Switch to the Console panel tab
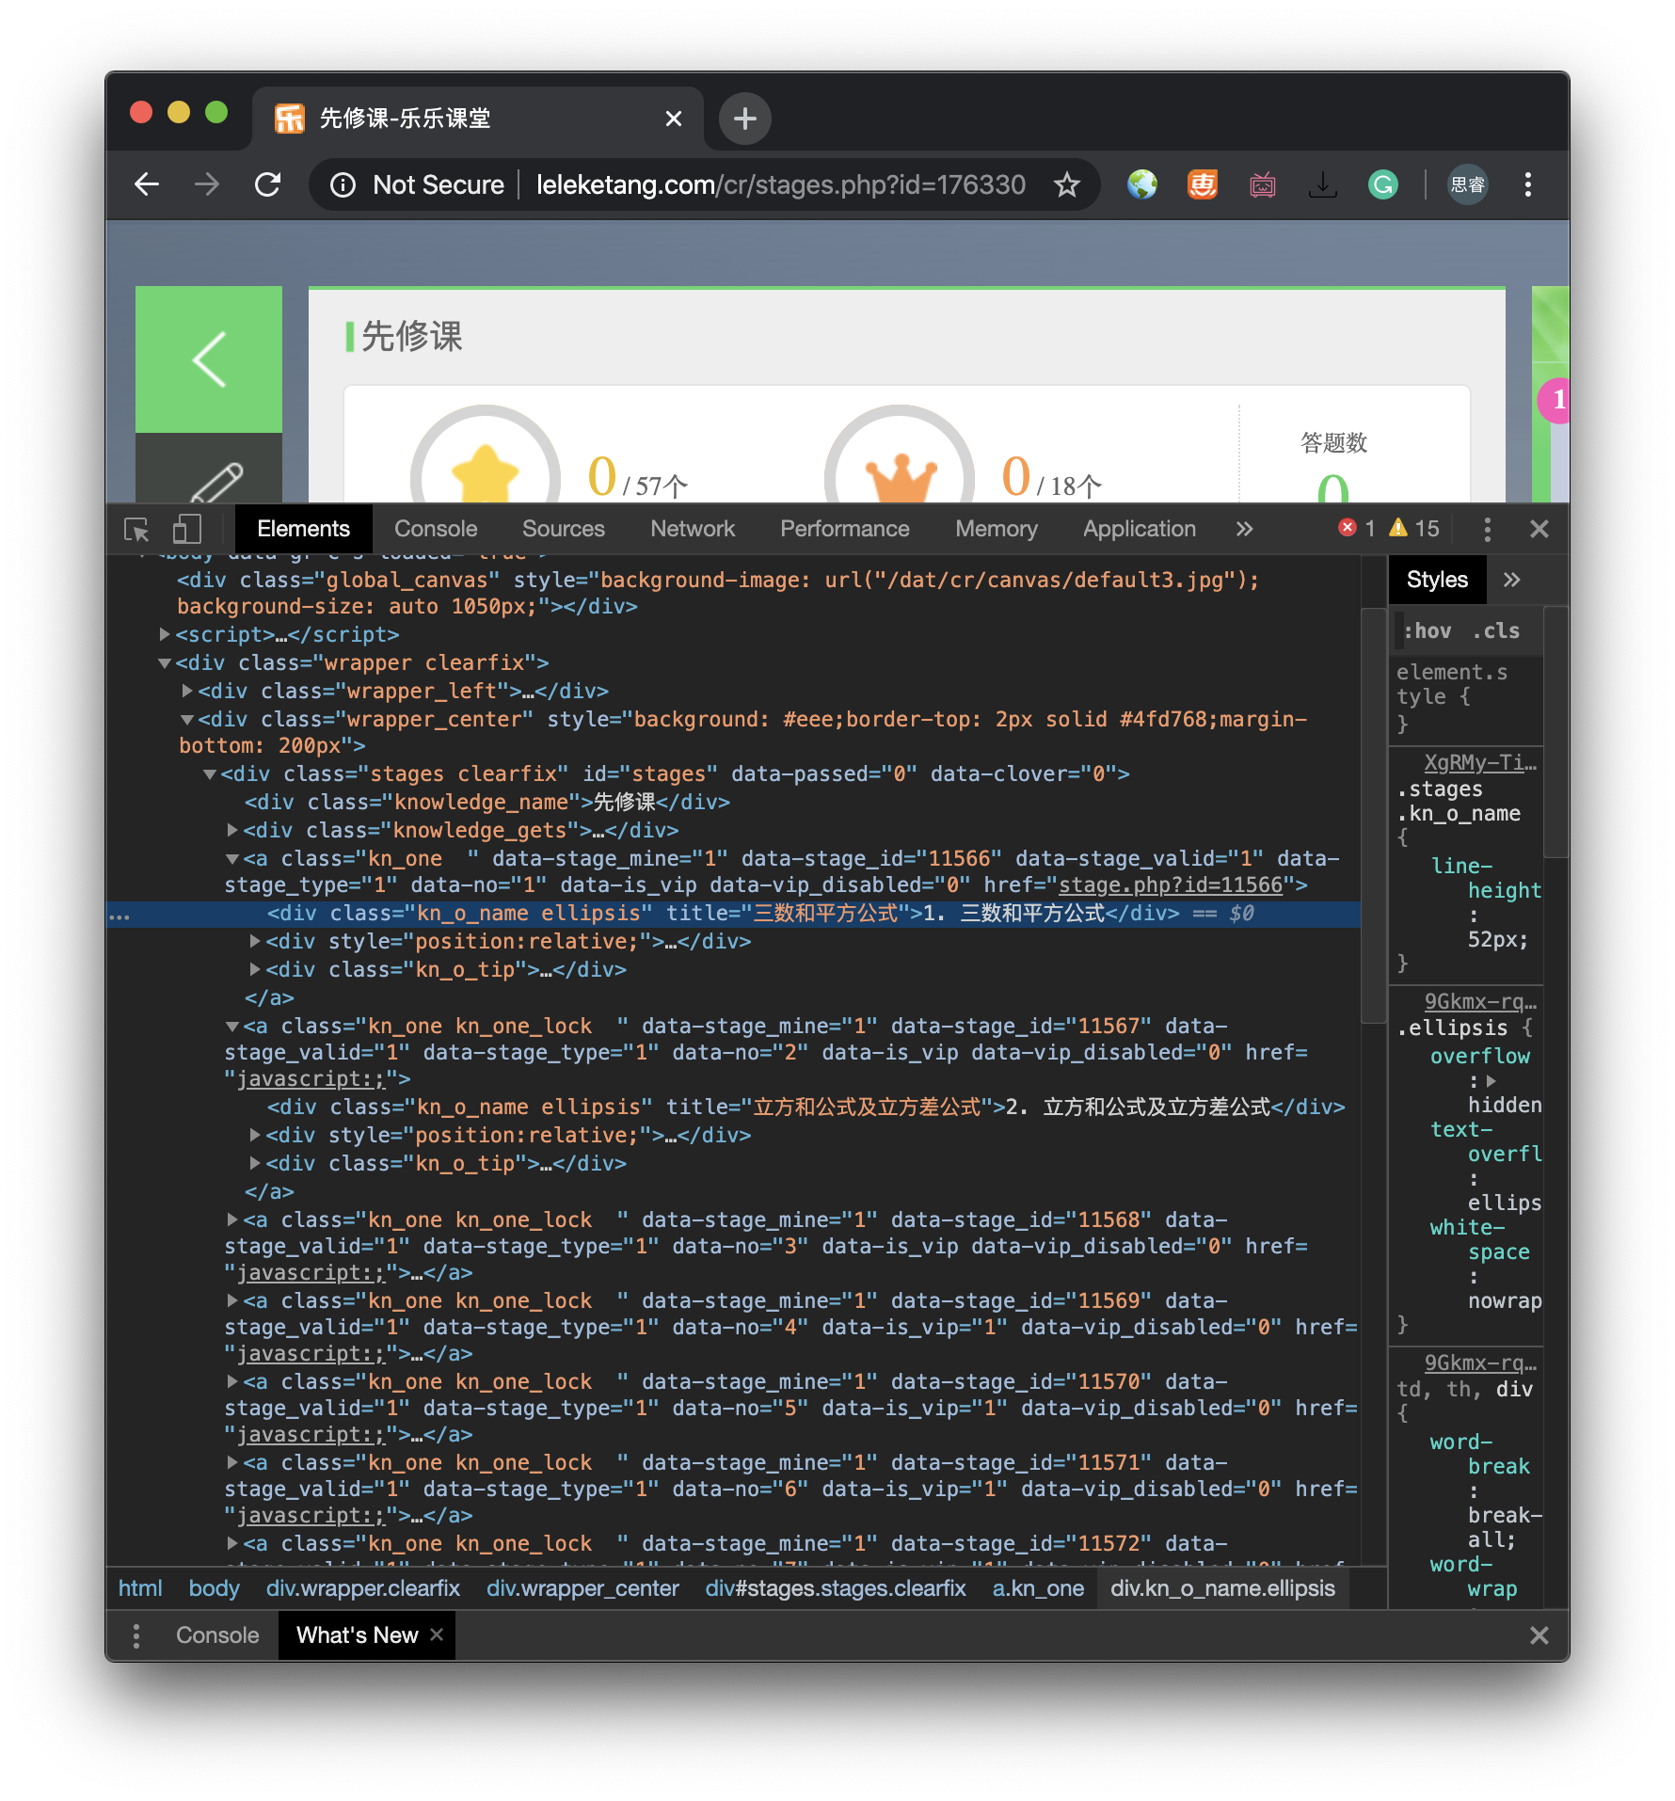Image resolution: width=1675 pixels, height=1801 pixels. [436, 529]
